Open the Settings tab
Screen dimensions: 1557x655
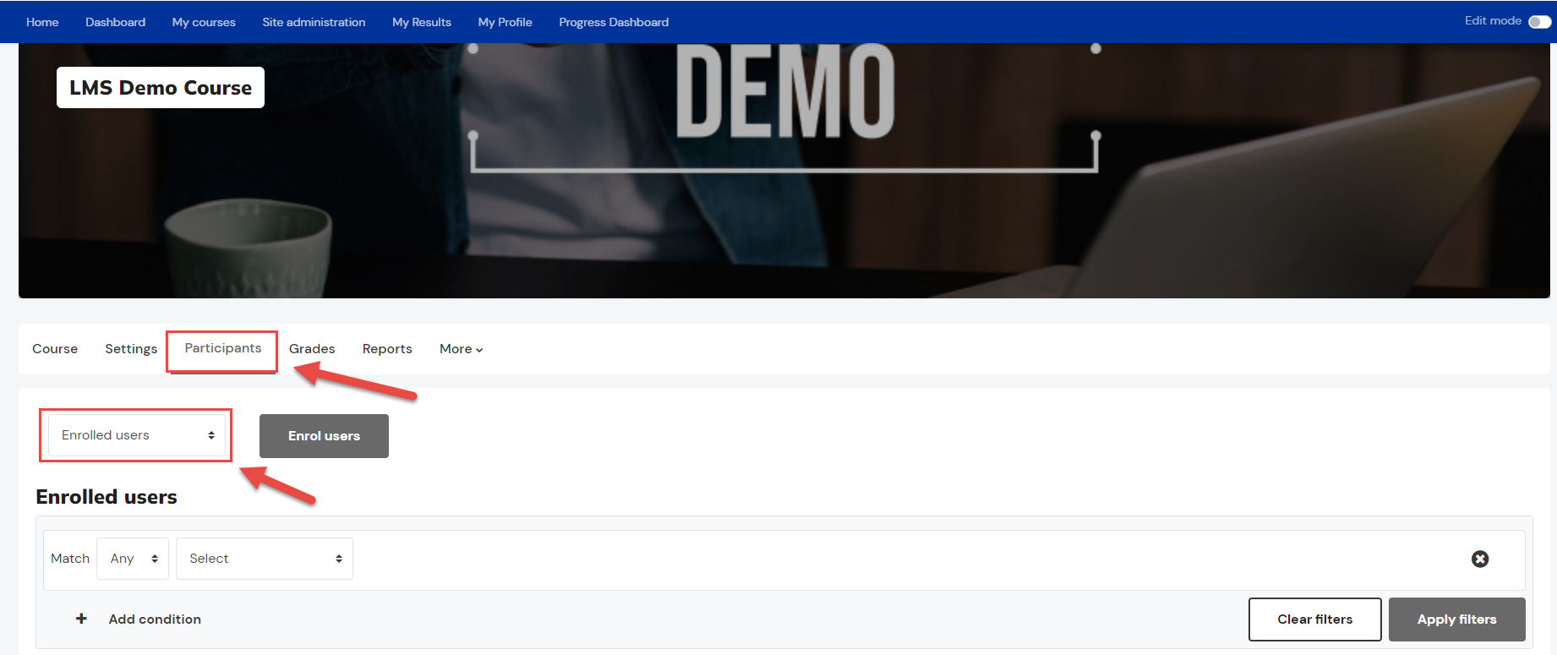point(131,349)
